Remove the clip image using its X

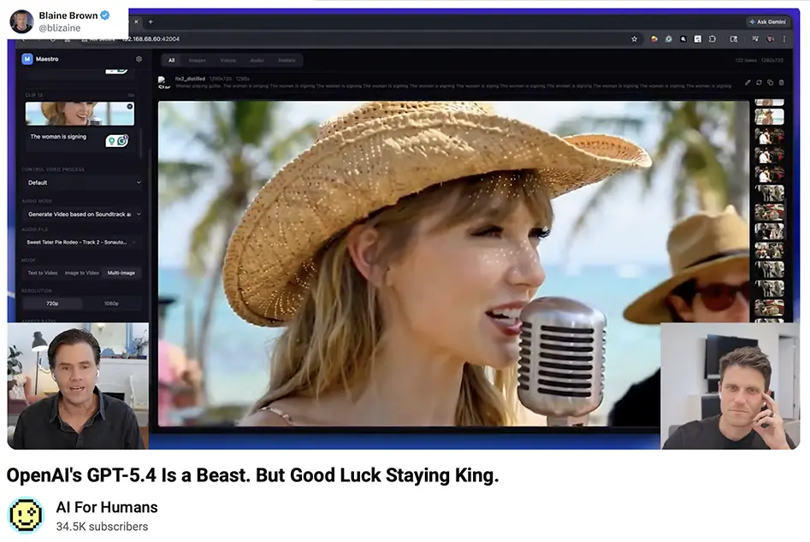pyautogui.click(x=130, y=107)
